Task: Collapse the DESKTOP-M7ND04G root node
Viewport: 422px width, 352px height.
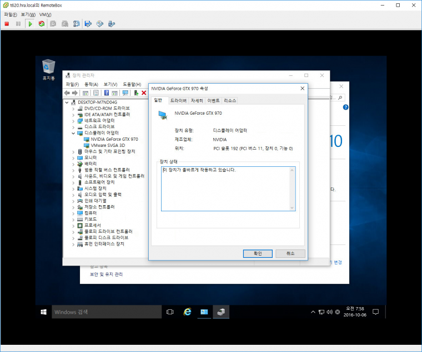Action: (67, 103)
